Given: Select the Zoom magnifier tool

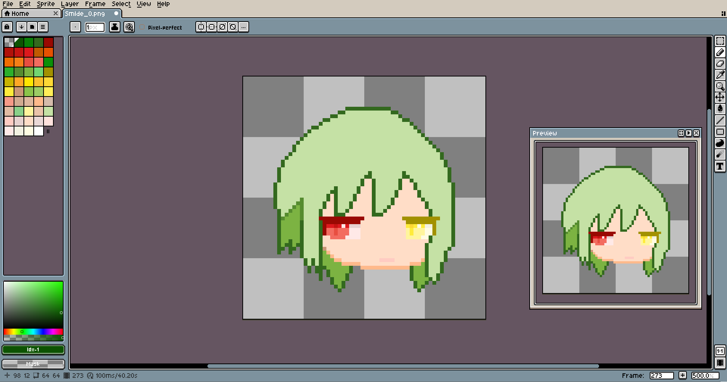Looking at the screenshot, I should point(720,86).
